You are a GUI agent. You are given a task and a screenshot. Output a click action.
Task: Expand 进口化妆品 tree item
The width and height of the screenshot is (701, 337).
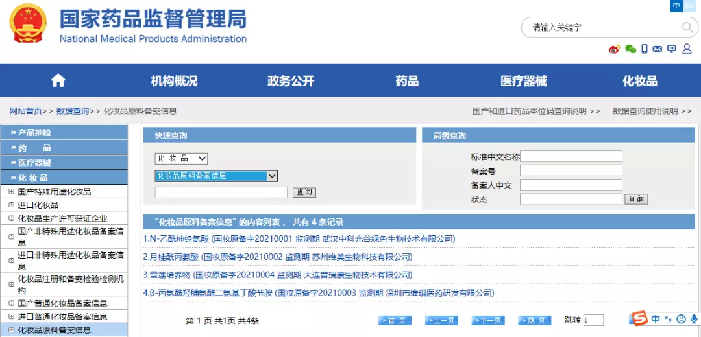64,205
